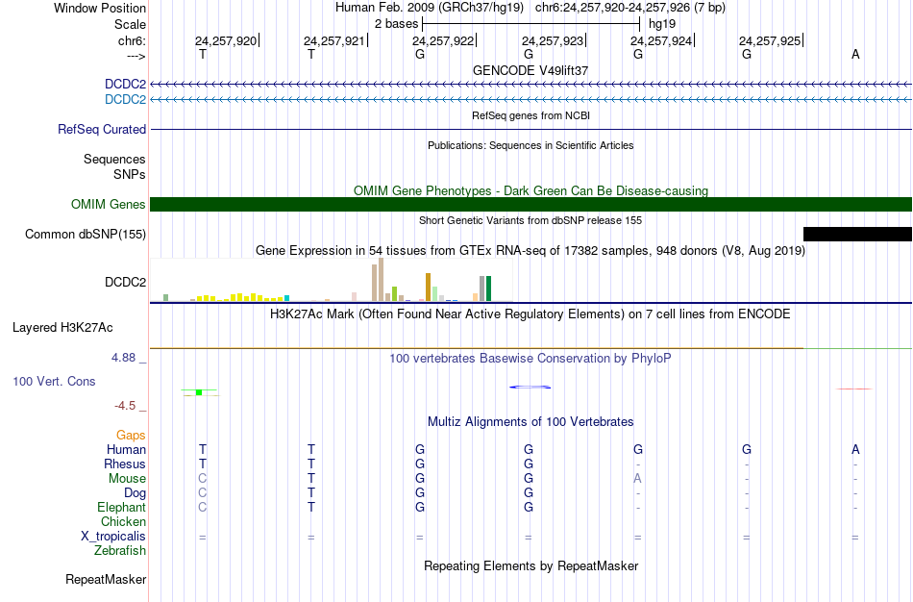Click the chr6: ruler label

tap(133, 40)
